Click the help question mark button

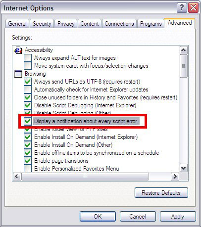pyautogui.click(x=182, y=8)
